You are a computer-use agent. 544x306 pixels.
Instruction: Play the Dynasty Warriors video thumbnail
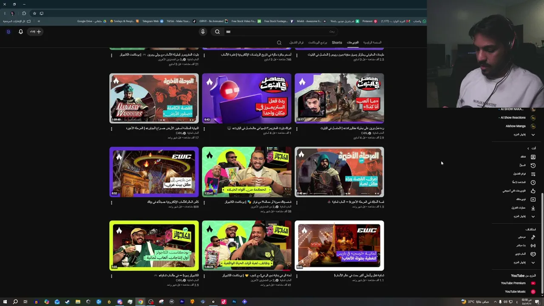154,98
